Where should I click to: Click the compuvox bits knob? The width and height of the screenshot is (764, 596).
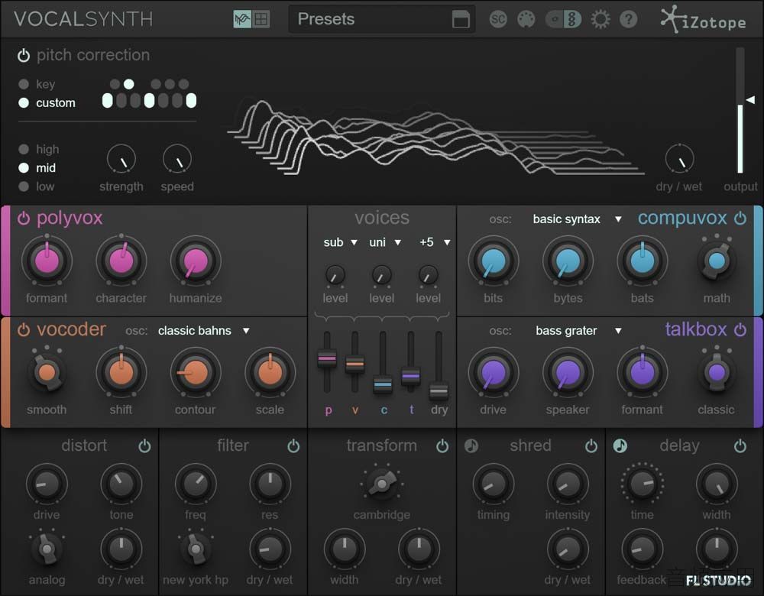pyautogui.click(x=494, y=261)
